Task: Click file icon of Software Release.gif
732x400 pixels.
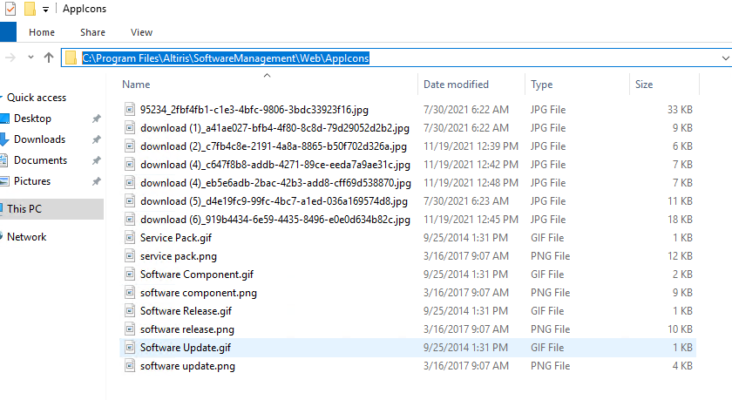Action: (x=130, y=311)
